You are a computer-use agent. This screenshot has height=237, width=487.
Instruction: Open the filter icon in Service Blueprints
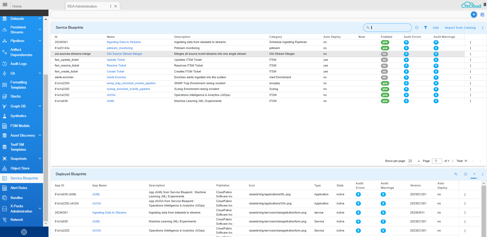pos(425,28)
